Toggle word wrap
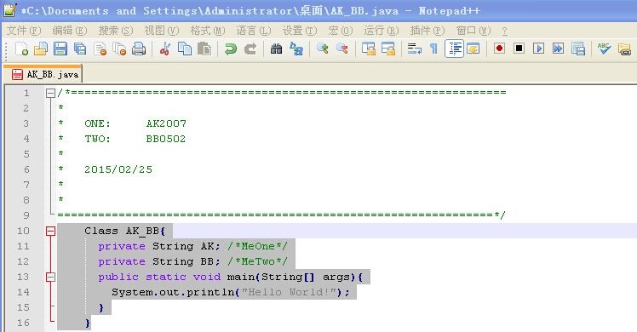Viewport: 637px width, 332px height. tap(415, 49)
